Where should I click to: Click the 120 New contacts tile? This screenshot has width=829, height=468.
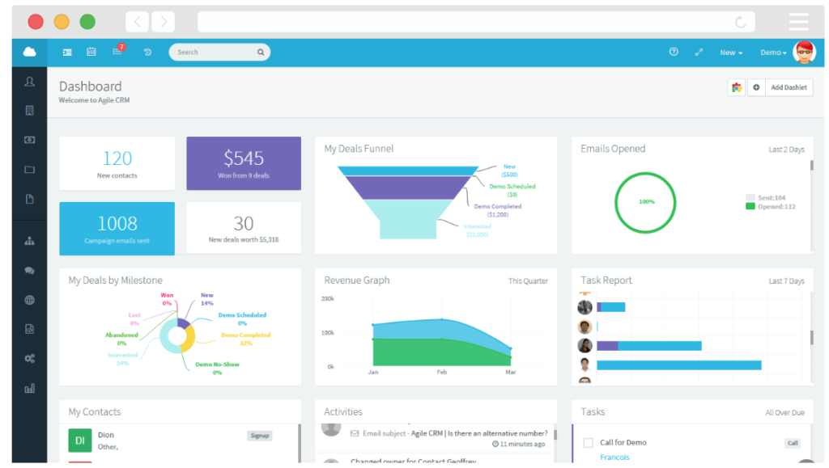click(x=117, y=163)
